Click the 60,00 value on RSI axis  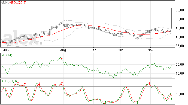[x=180, y=65]
